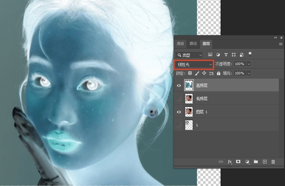
Task: Click the link layers chain icon
Action: 221,162
